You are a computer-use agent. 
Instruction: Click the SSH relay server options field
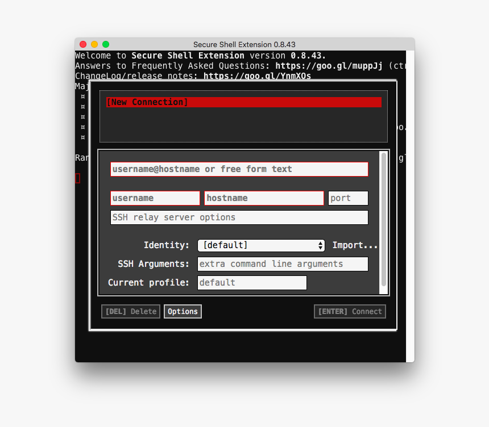239,217
